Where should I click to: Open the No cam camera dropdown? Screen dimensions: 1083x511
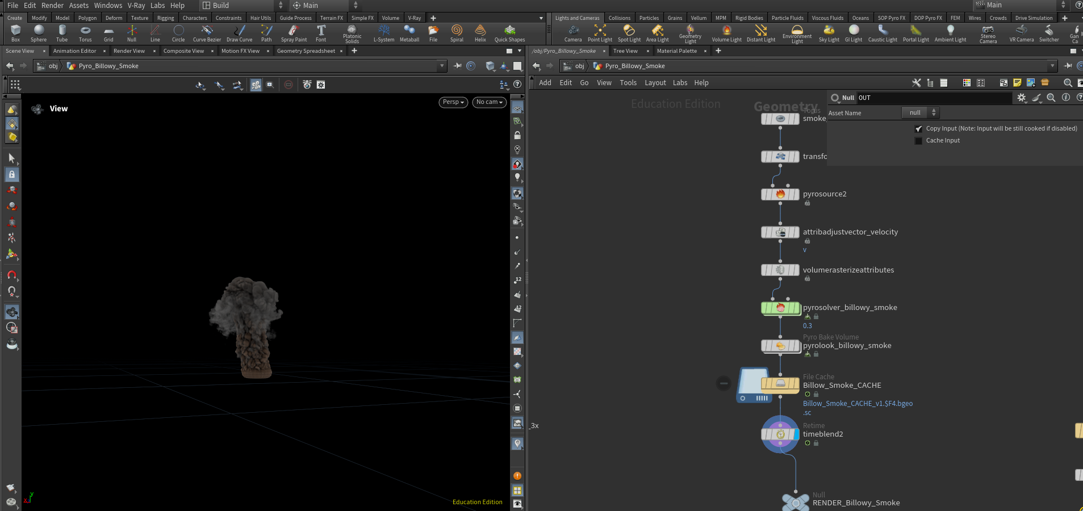489,102
